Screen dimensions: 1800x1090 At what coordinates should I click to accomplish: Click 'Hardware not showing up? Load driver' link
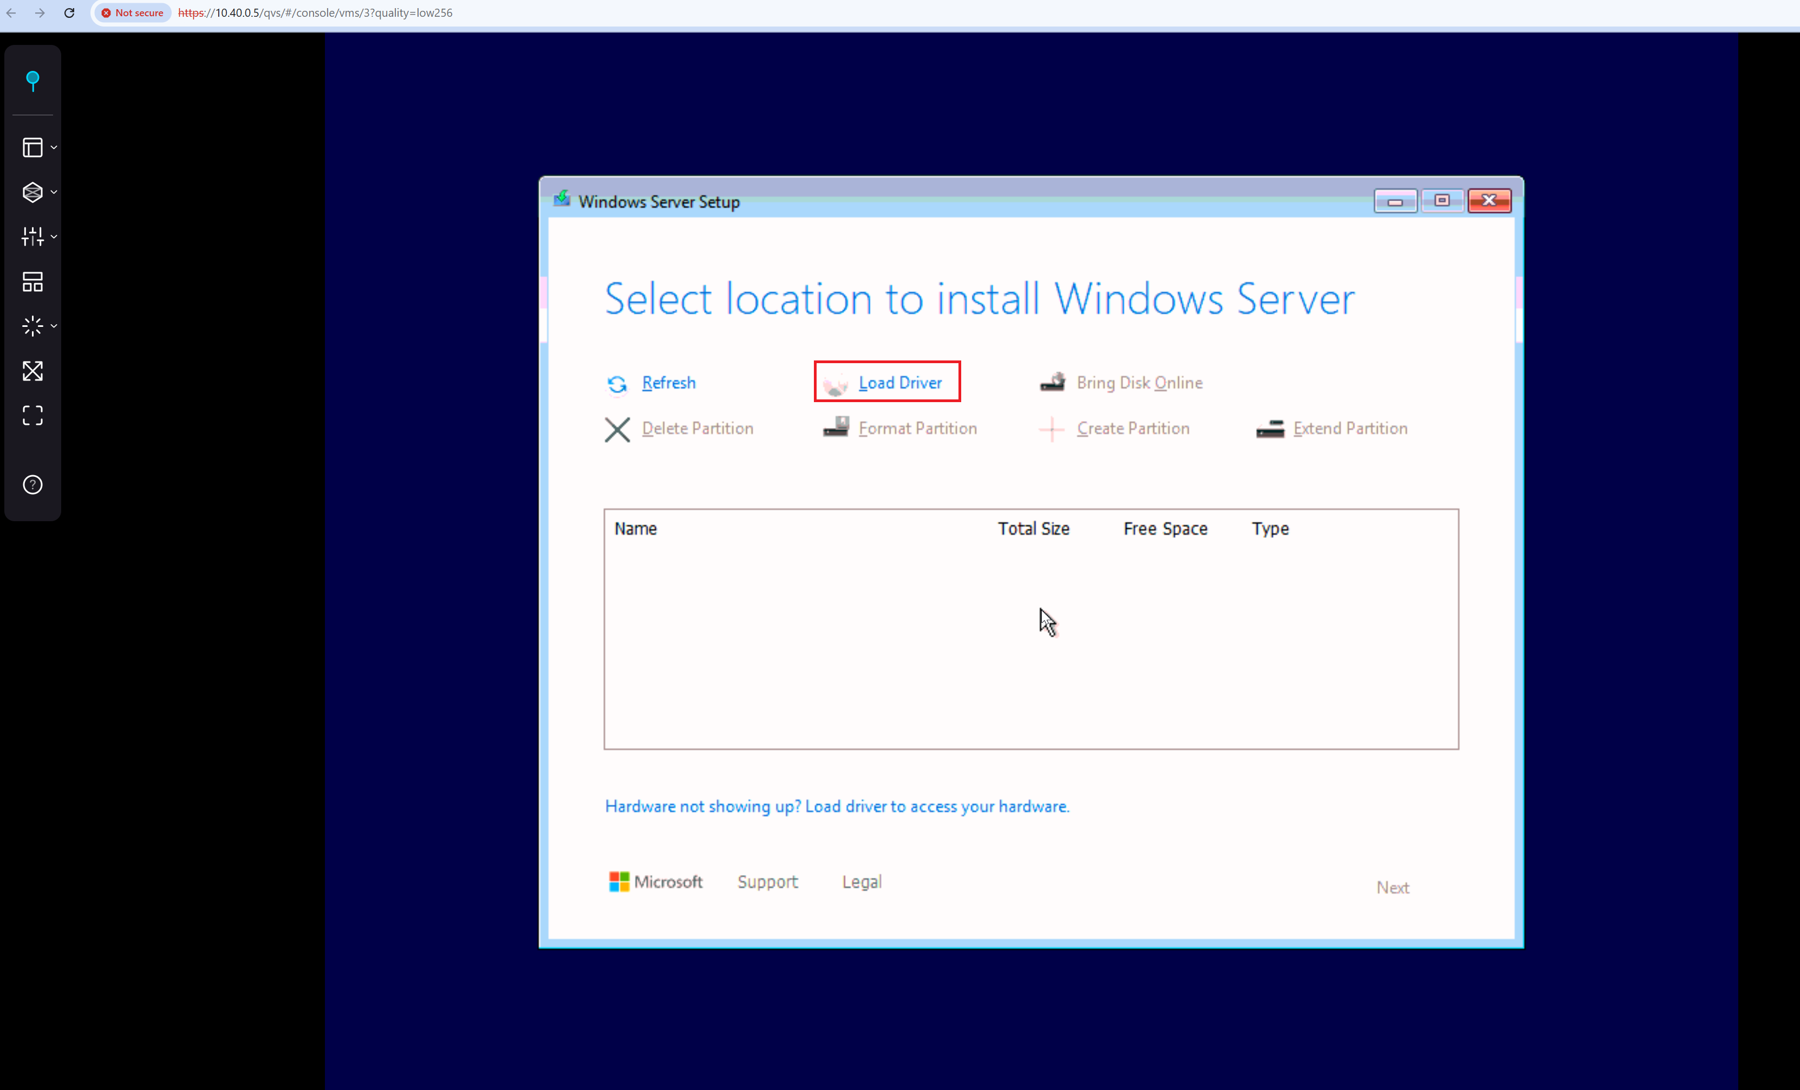tap(837, 806)
